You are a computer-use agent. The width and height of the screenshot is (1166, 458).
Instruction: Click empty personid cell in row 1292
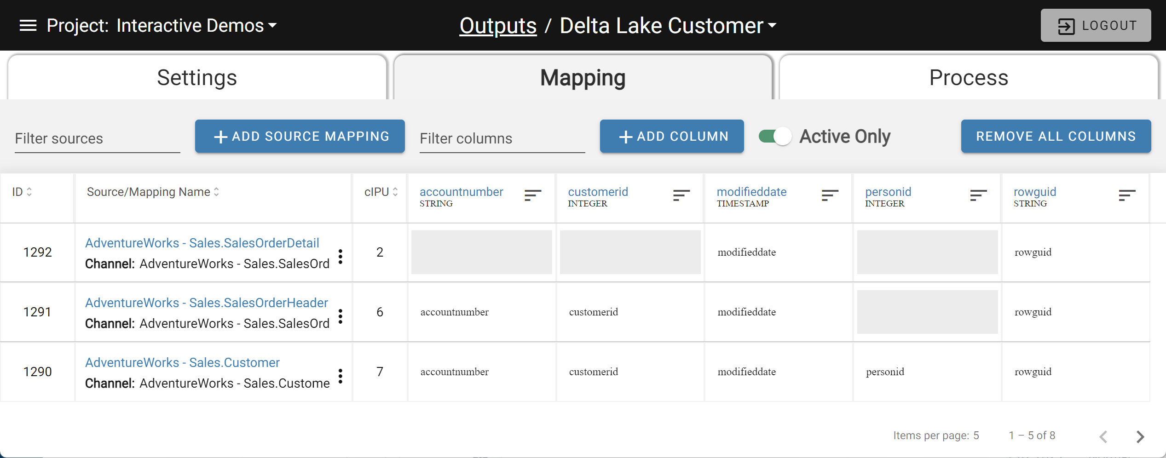(x=928, y=252)
